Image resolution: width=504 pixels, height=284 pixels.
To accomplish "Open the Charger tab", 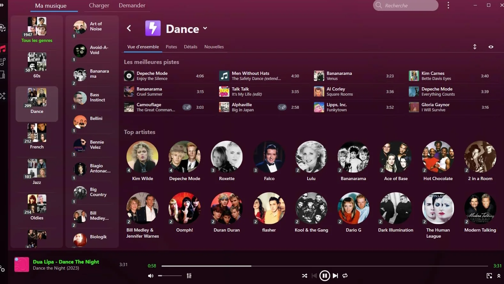I will (x=99, y=5).
